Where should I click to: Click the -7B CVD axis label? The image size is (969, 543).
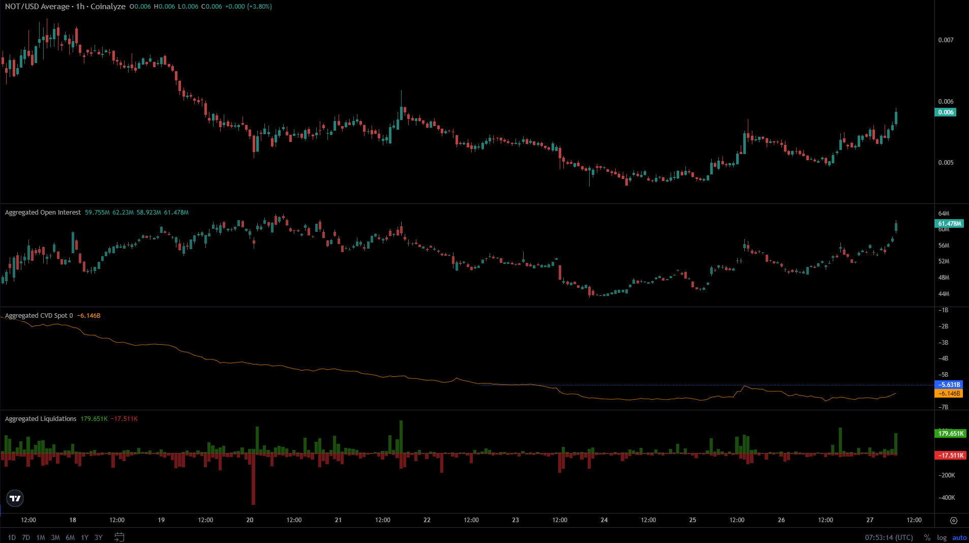pos(943,407)
